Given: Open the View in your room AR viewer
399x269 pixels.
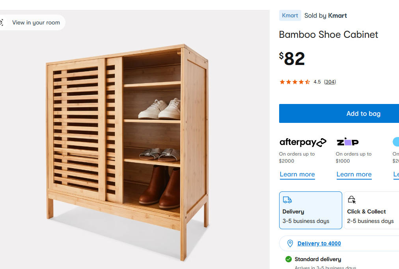Looking at the screenshot, I should pyautogui.click(x=32, y=22).
